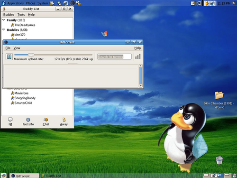Click the torrent list scrollbar up arrow
Screen dimensions: 237x178
(x=141, y=66)
